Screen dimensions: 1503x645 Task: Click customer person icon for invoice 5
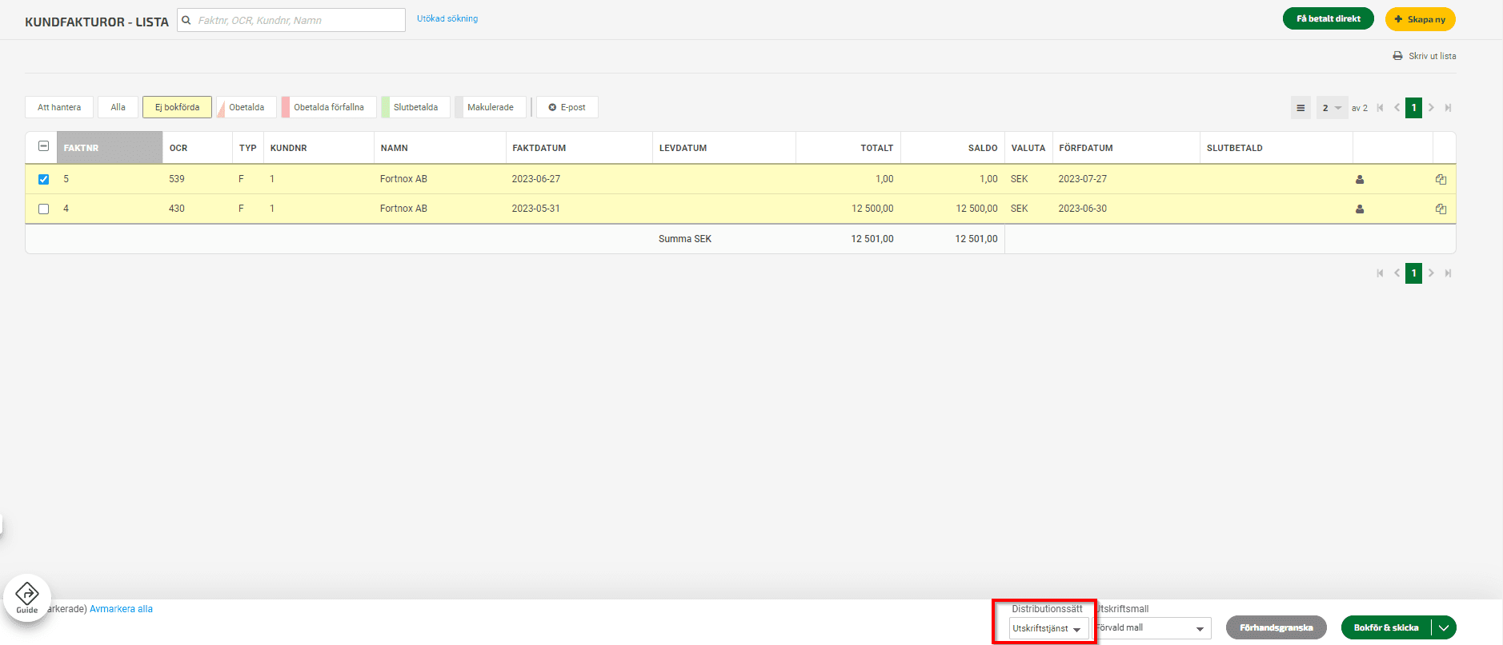tap(1360, 180)
